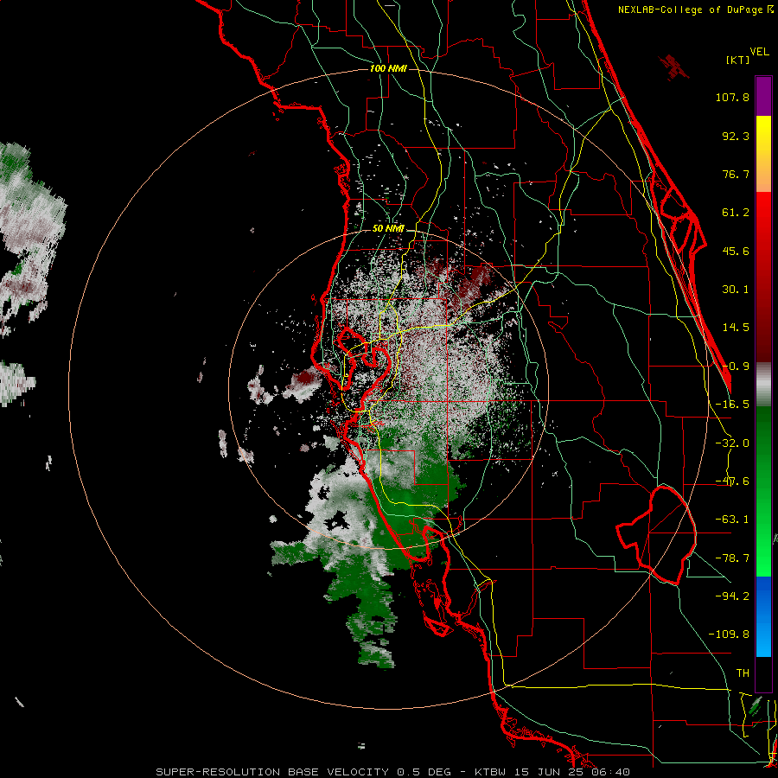Click the -32.0 legend value
This screenshot has width=778, height=778.
tap(732, 443)
